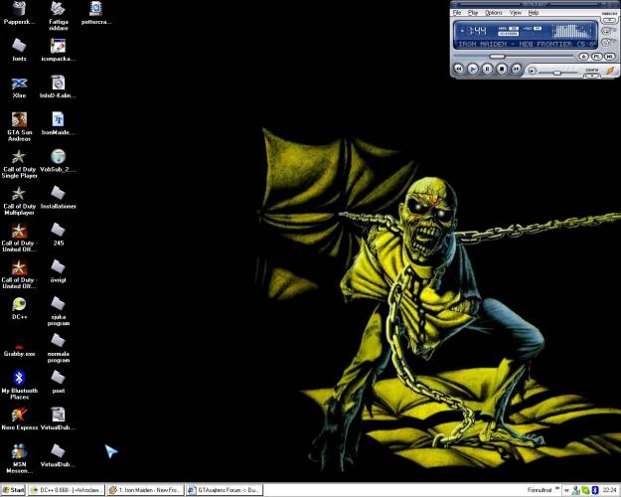Switch to DC++ 0.668 taskbar window
This screenshot has height=497, width=621.
click(66, 490)
